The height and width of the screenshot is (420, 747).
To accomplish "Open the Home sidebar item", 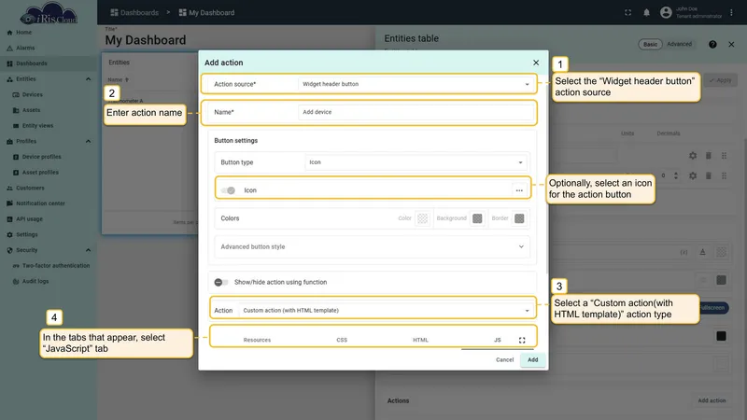I will [24, 33].
